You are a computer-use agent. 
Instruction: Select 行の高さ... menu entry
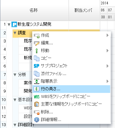click(71, 89)
